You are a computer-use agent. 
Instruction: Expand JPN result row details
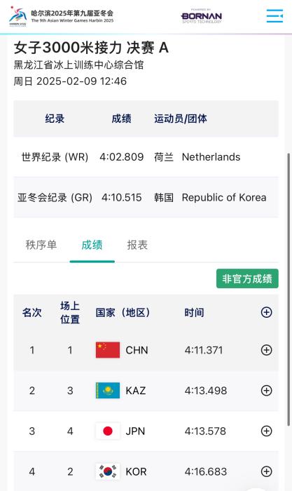coord(266,431)
